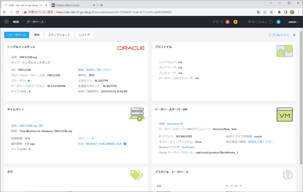Screen dimensions: 303x192
Task: Click the red alerts counter badge
Action: (228, 22)
